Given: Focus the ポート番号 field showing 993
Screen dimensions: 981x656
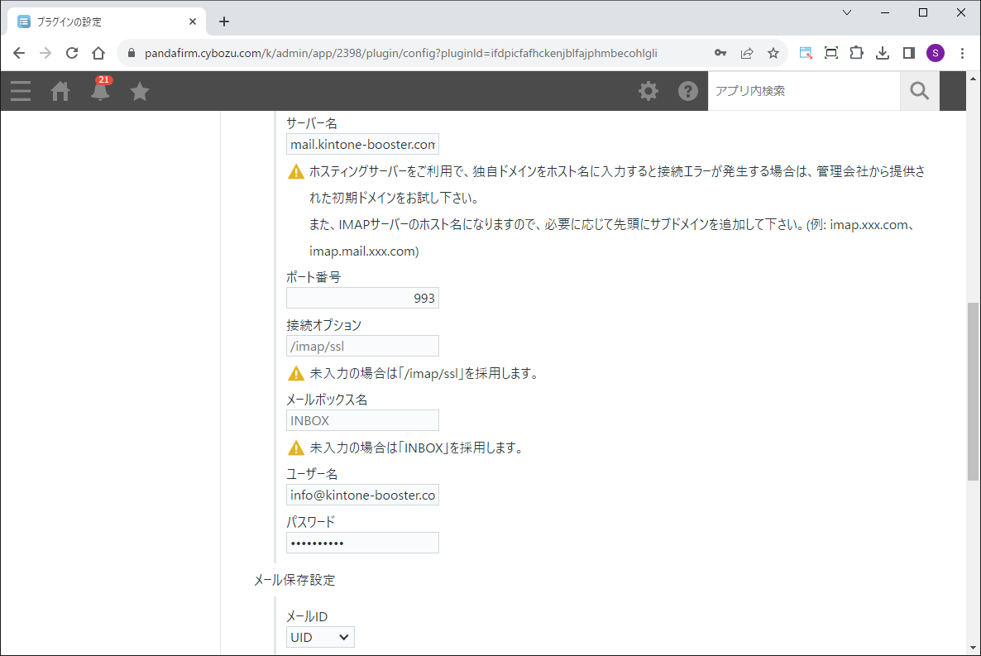Looking at the screenshot, I should tap(362, 298).
